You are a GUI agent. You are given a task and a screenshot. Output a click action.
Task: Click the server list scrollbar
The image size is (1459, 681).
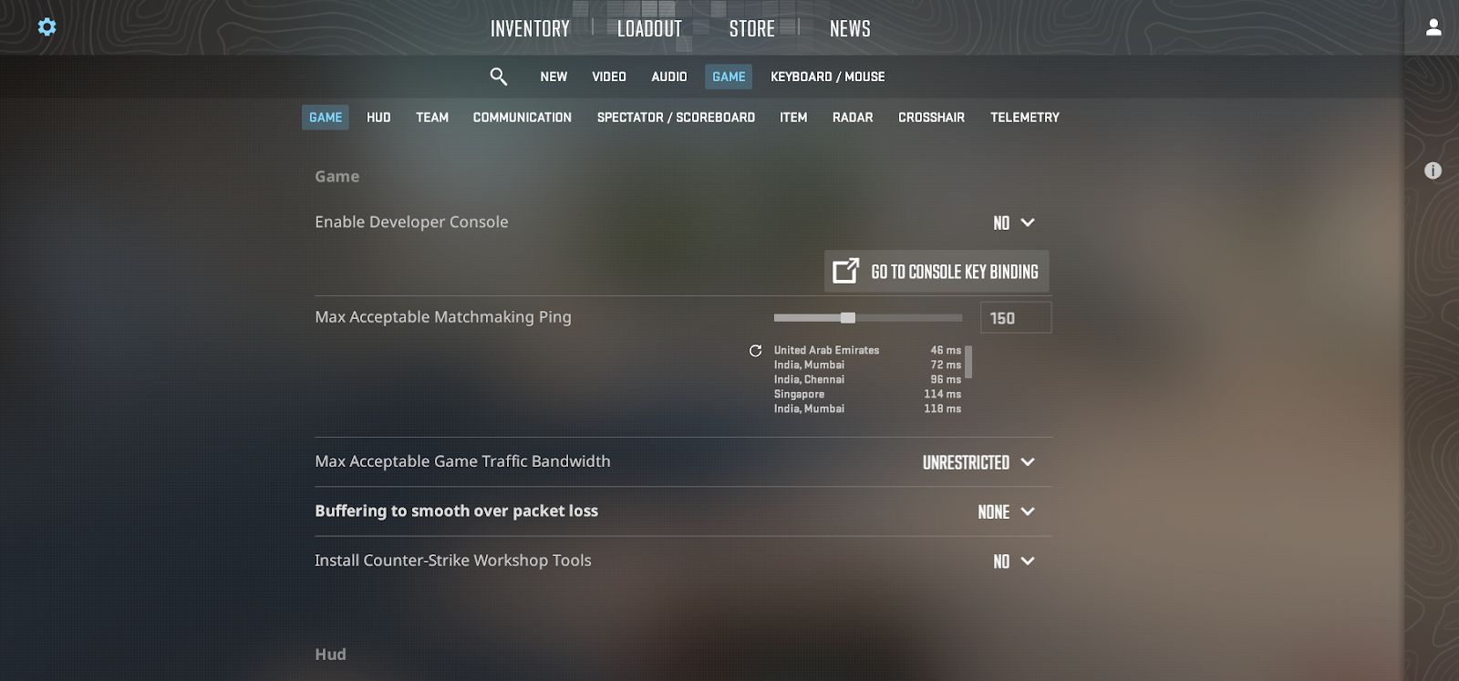click(968, 362)
